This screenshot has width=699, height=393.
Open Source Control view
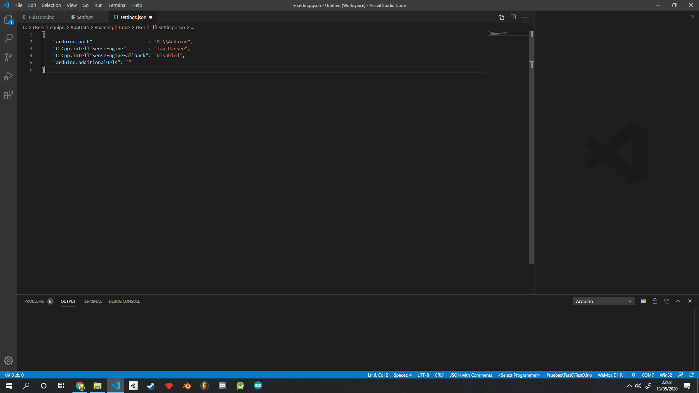(x=8, y=57)
